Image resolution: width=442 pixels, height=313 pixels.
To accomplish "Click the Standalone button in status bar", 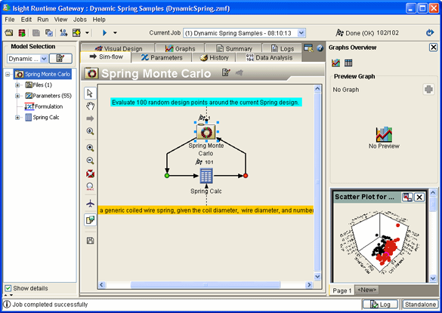I will pos(420,305).
